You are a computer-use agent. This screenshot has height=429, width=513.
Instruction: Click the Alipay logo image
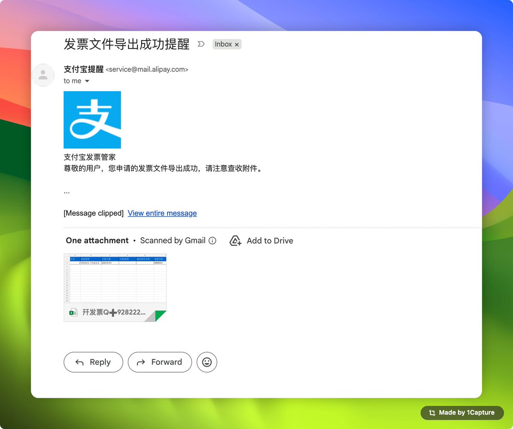(x=92, y=120)
